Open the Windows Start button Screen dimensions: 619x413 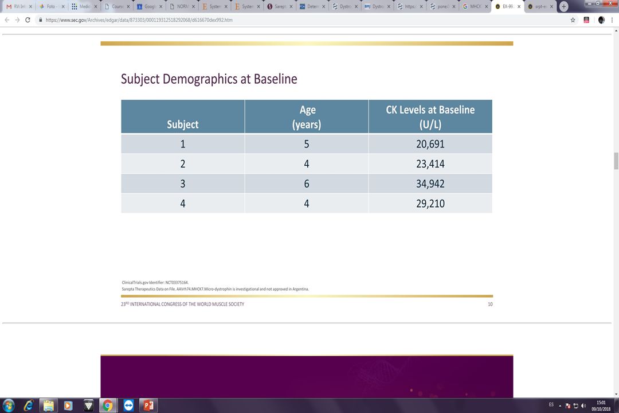8,405
